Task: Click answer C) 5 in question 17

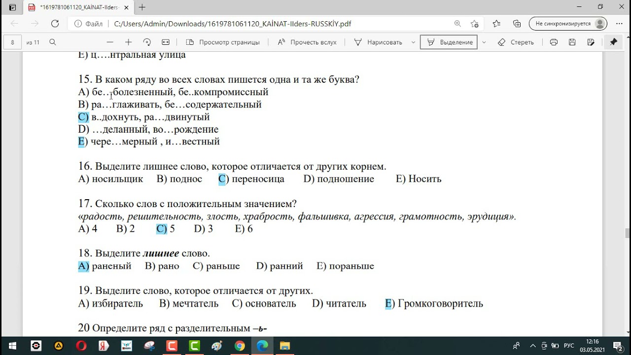Action: [166, 229]
